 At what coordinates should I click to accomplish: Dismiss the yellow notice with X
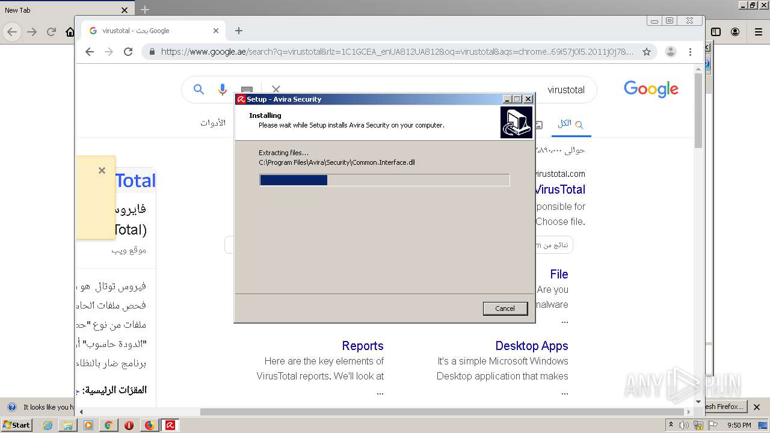point(102,171)
